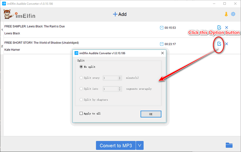
Task: Open options for Lewis Black audiobook
Action: click(219, 28)
